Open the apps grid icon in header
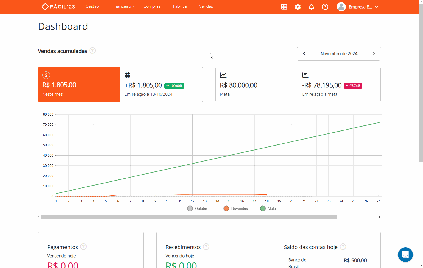The height and width of the screenshot is (268, 423). coord(284,7)
